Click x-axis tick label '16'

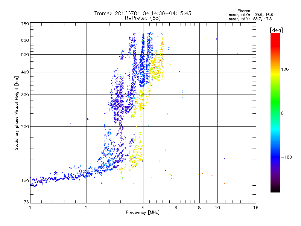coord(256,208)
